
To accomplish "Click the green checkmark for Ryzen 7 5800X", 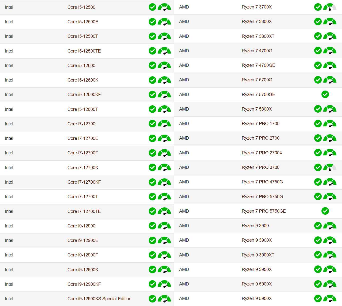I will click(x=318, y=109).
